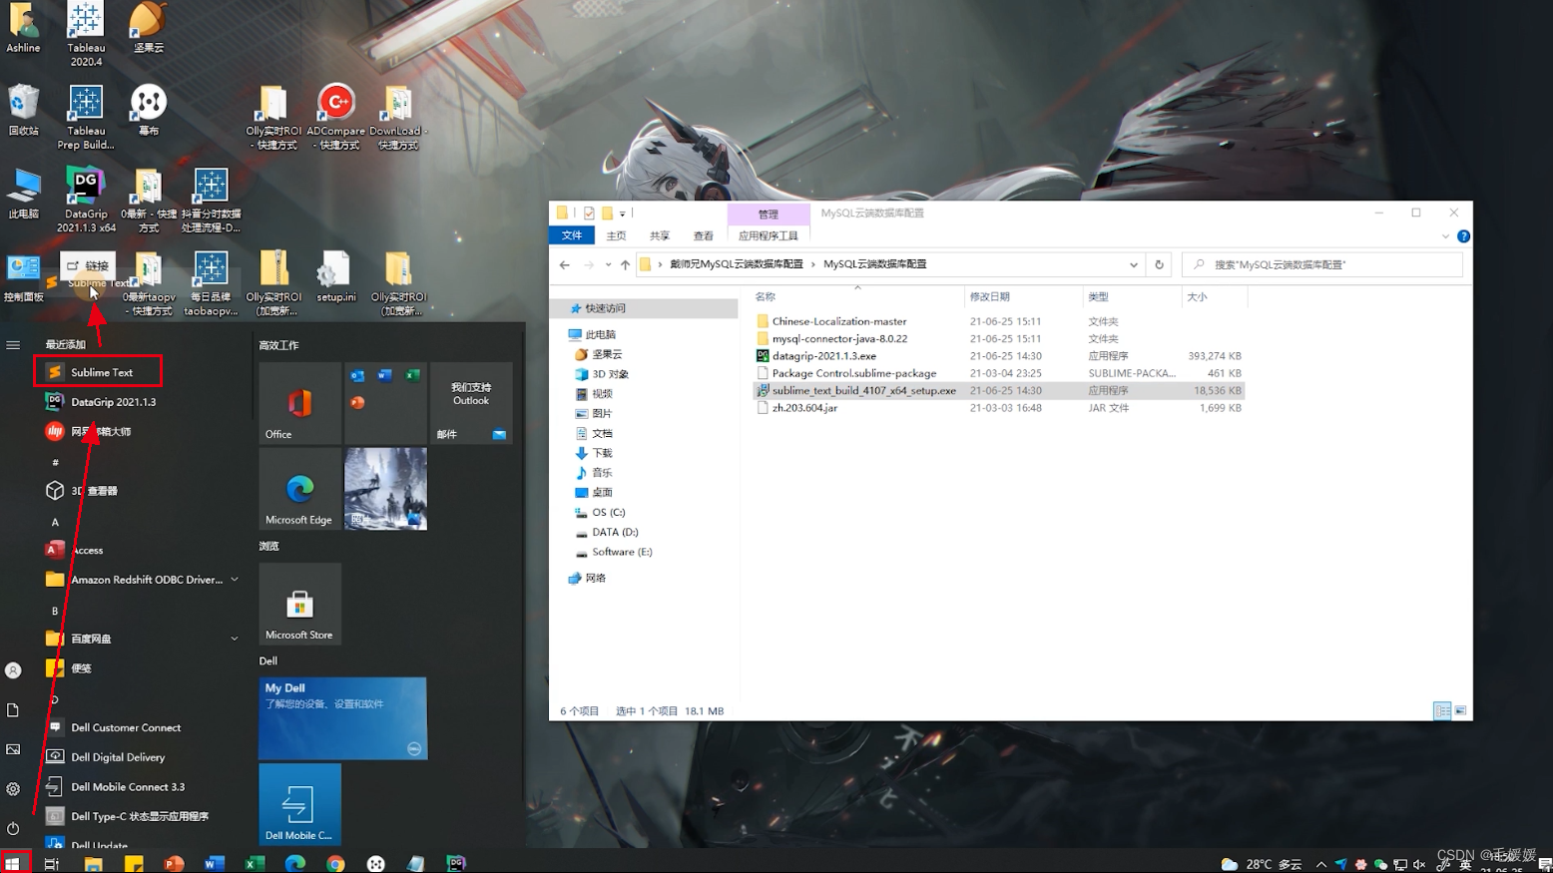Screen dimensions: 1553x873
Task: Open the Start menu user account icon
Action: (x=13, y=670)
